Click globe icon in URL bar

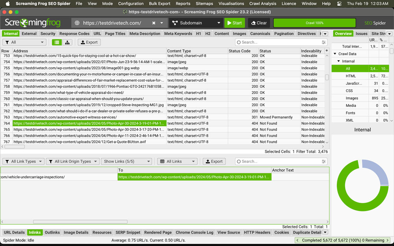coord(77,23)
